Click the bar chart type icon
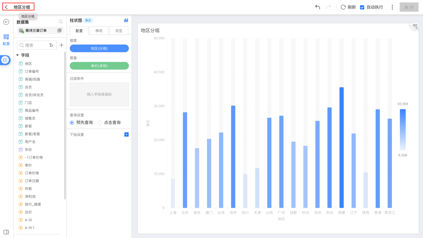The width and height of the screenshot is (423, 238). [126, 20]
